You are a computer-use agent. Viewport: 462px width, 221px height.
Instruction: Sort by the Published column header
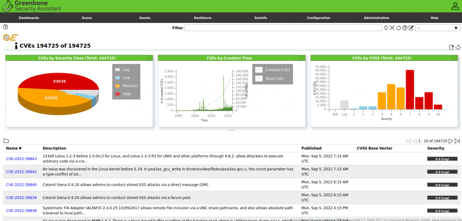(311, 148)
